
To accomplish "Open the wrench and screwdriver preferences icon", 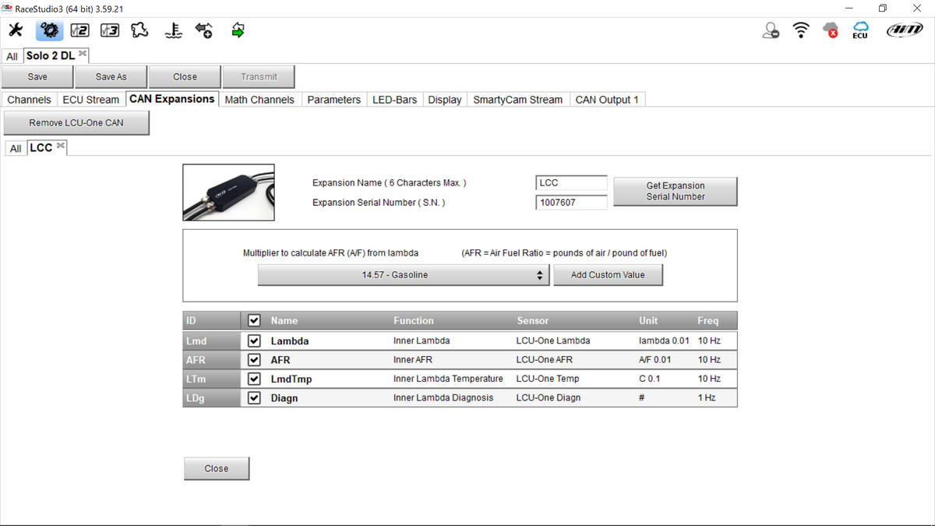I will (x=15, y=30).
